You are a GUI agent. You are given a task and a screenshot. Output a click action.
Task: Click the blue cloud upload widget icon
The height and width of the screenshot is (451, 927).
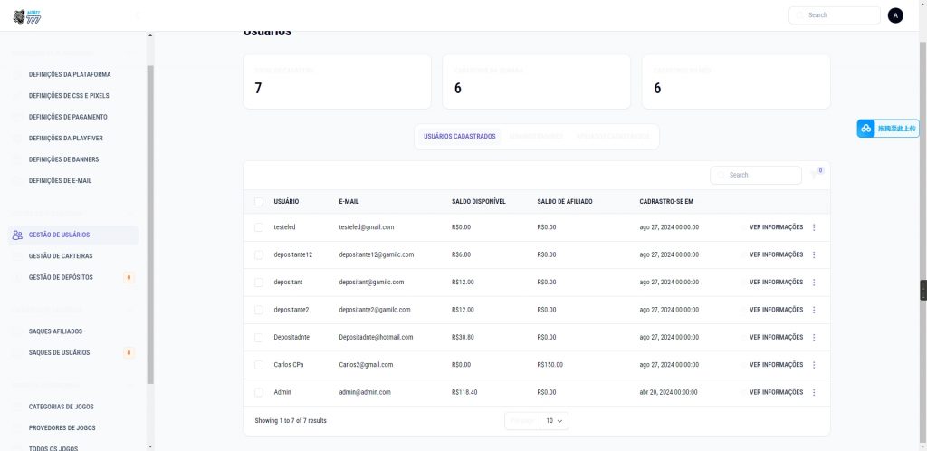(866, 129)
